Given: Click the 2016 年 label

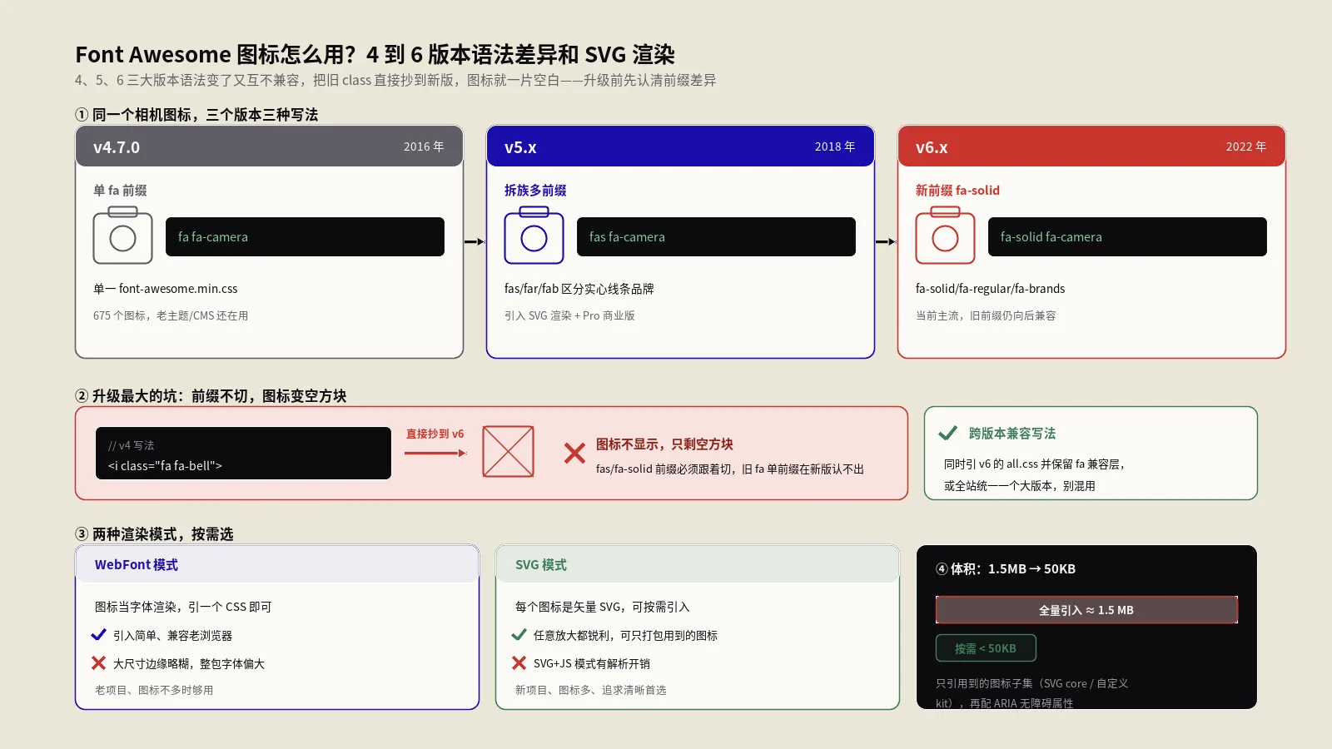Looking at the screenshot, I should click(x=424, y=146).
